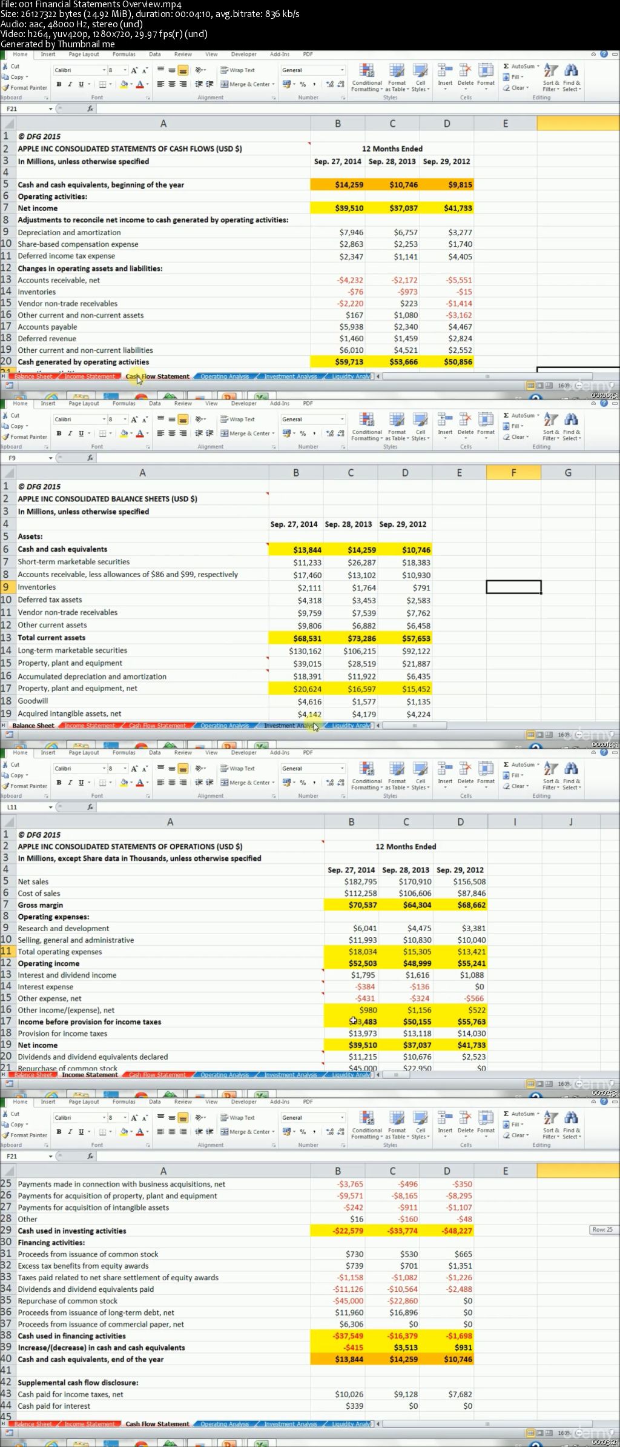Open the Page Layout tab in Income Statement frame
The height and width of the screenshot is (1447, 620).
click(x=84, y=752)
